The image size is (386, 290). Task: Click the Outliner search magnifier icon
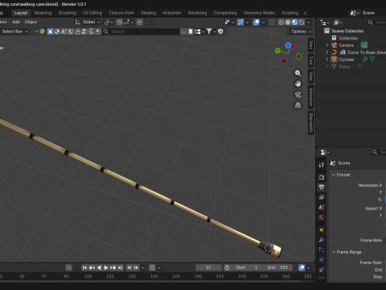[x=371, y=23]
